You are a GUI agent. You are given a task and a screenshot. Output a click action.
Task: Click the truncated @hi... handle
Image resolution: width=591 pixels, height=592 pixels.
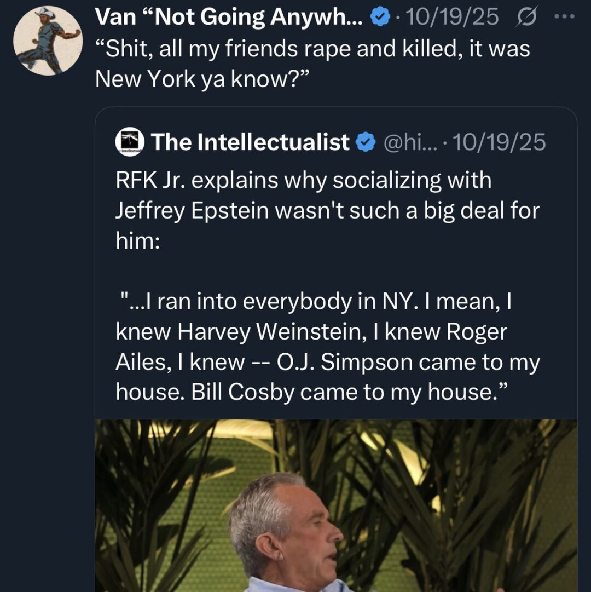pos(408,143)
